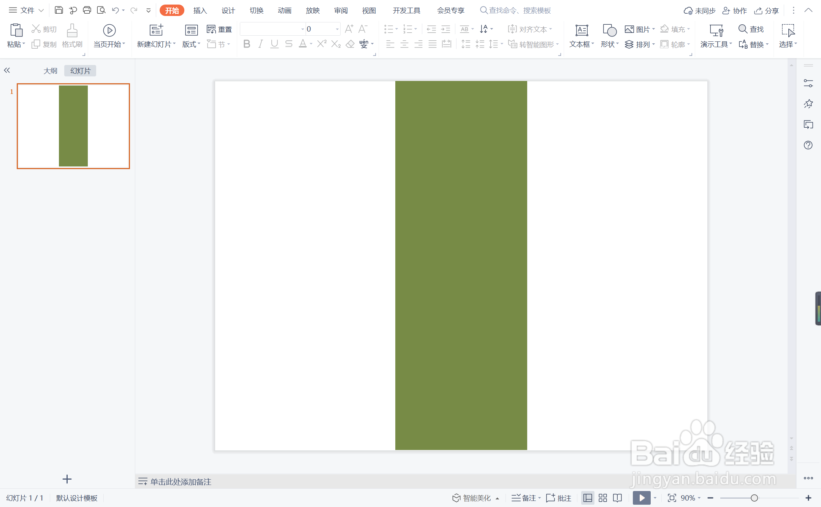Open the Shapes gallery

[609, 36]
